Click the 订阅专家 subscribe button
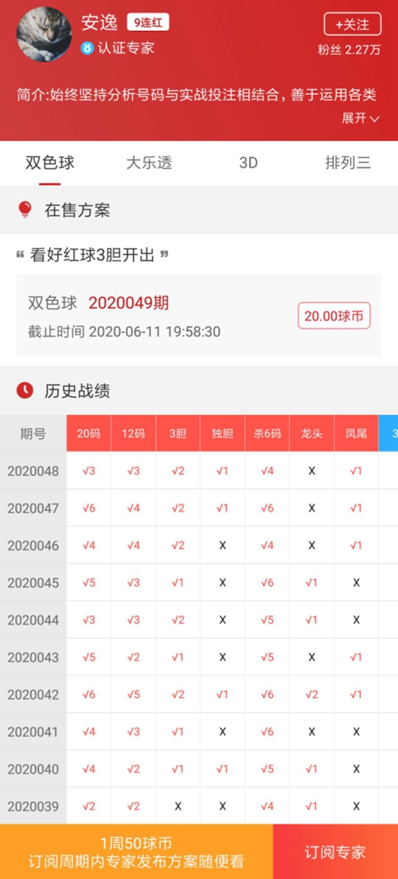Screen dimensions: 398x879 tap(335, 852)
